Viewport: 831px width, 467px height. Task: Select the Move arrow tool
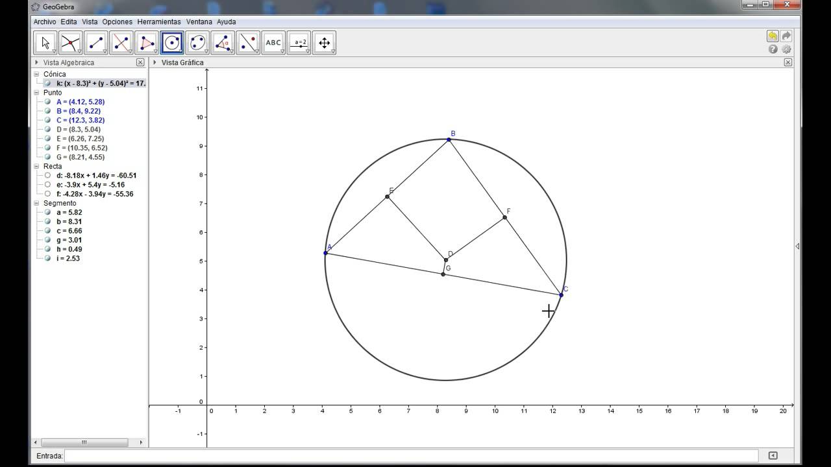coord(45,43)
